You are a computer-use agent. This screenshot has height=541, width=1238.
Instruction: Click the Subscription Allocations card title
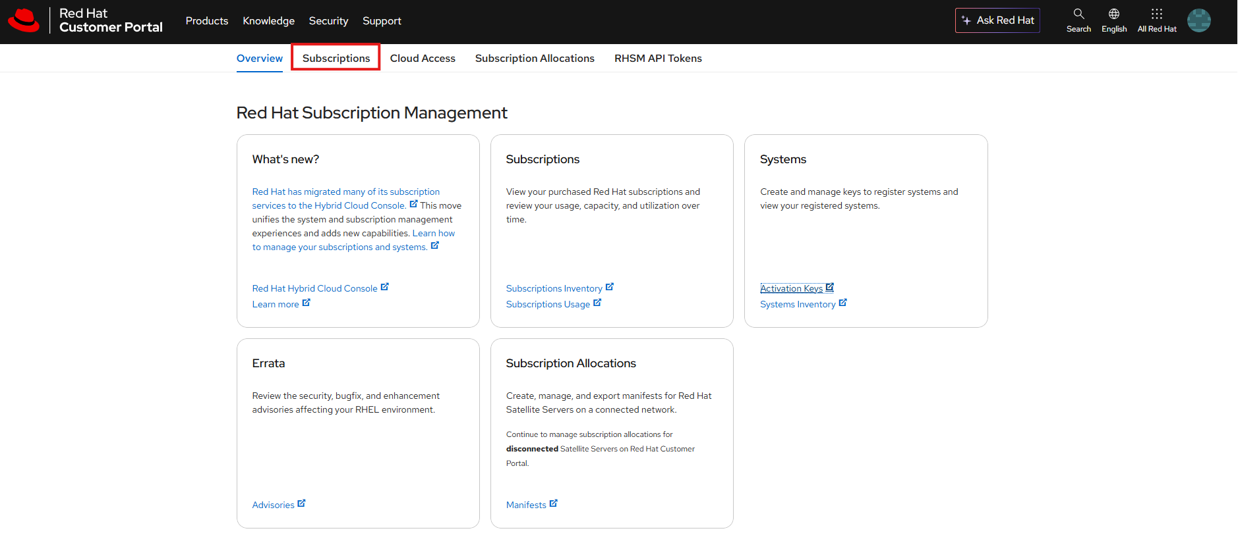(571, 363)
